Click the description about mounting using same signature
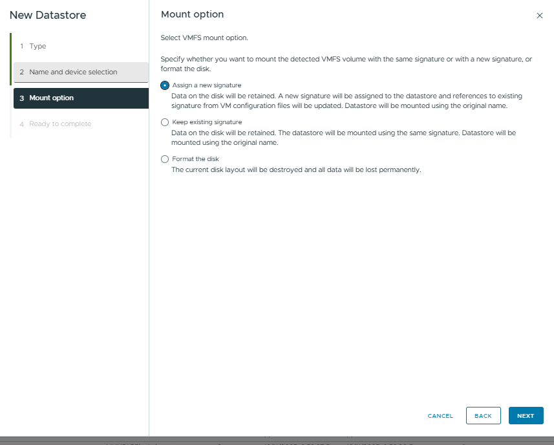Image resolution: width=554 pixels, height=445 pixels. coord(343,137)
